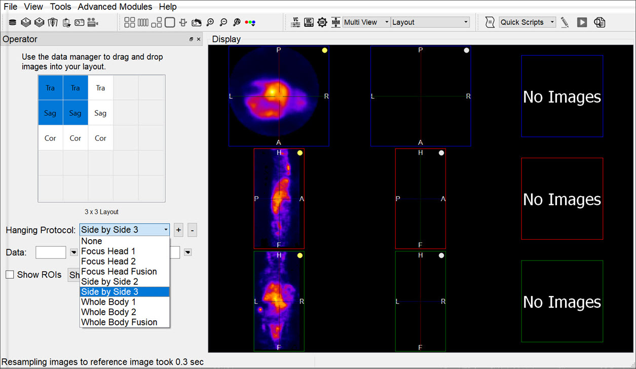
Task: Click the plus button to add hanging protocol
Action: [178, 230]
